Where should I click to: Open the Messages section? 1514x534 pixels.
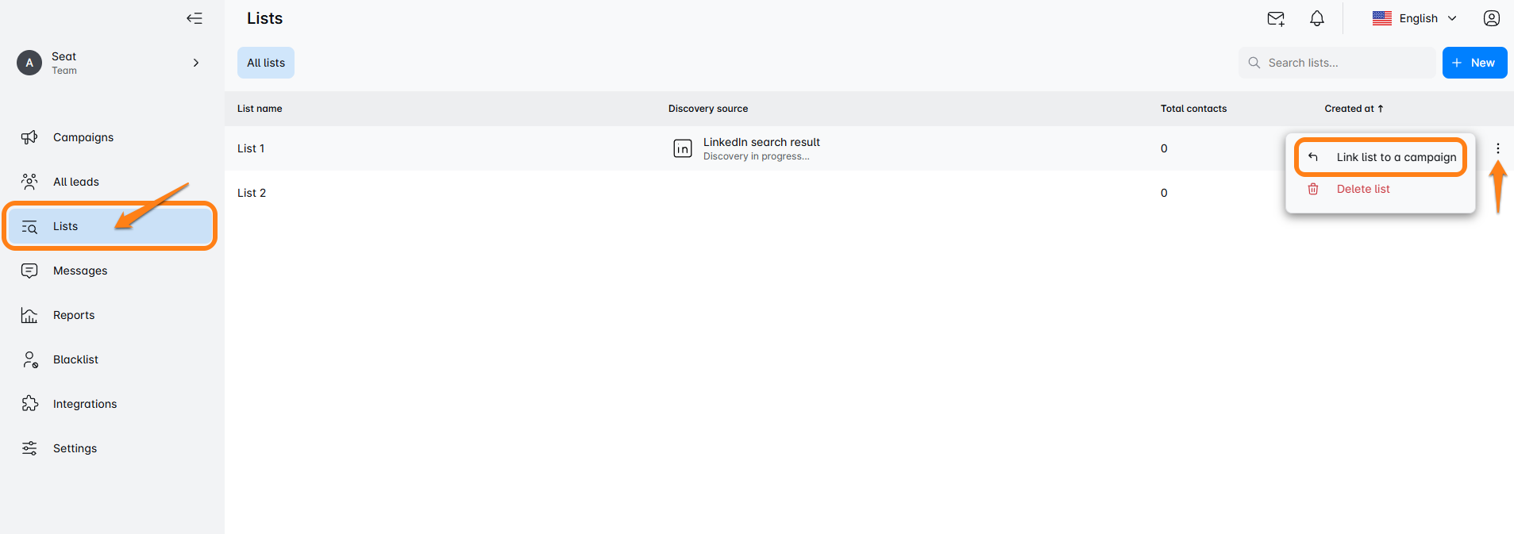click(79, 271)
